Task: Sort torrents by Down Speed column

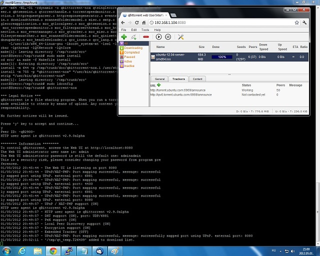Action: (263, 47)
